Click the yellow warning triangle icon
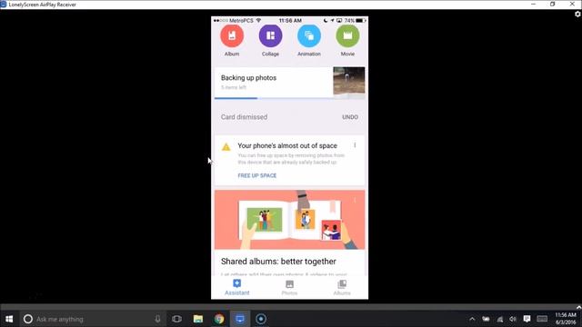This screenshot has height=327, width=582. 226,147
